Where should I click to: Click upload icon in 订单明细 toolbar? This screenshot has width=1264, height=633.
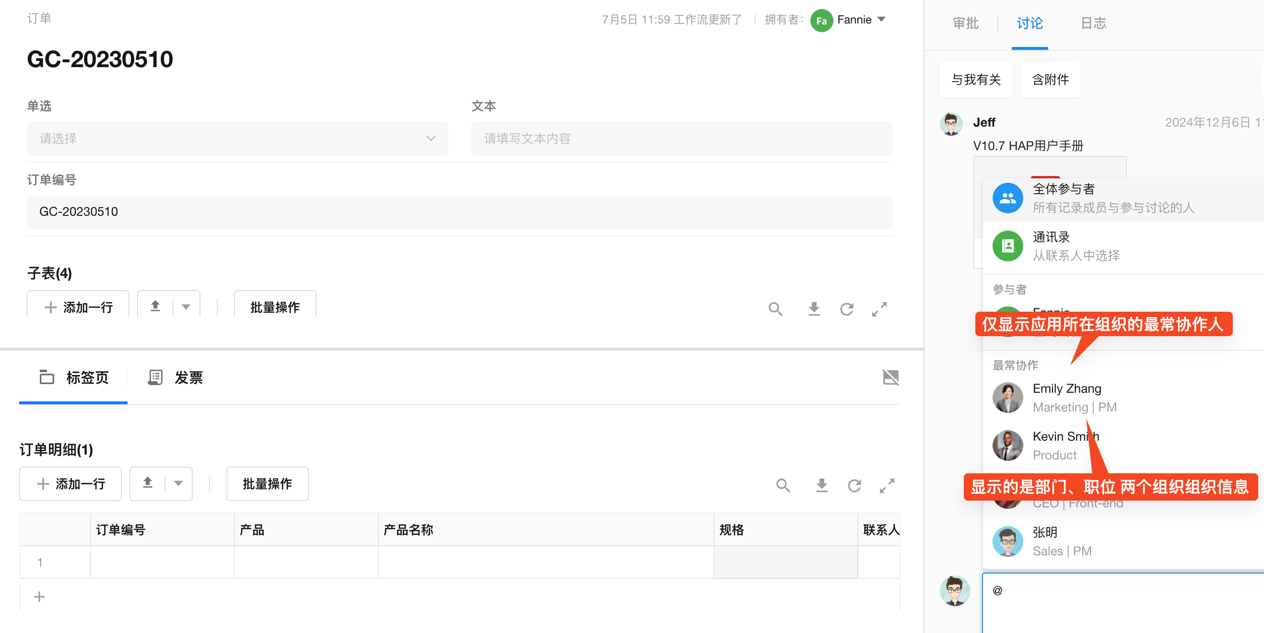click(x=148, y=483)
